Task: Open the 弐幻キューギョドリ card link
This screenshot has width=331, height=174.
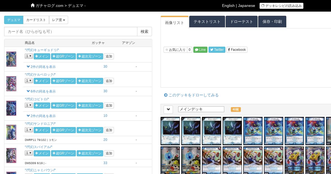Action: pyautogui.click(x=42, y=50)
